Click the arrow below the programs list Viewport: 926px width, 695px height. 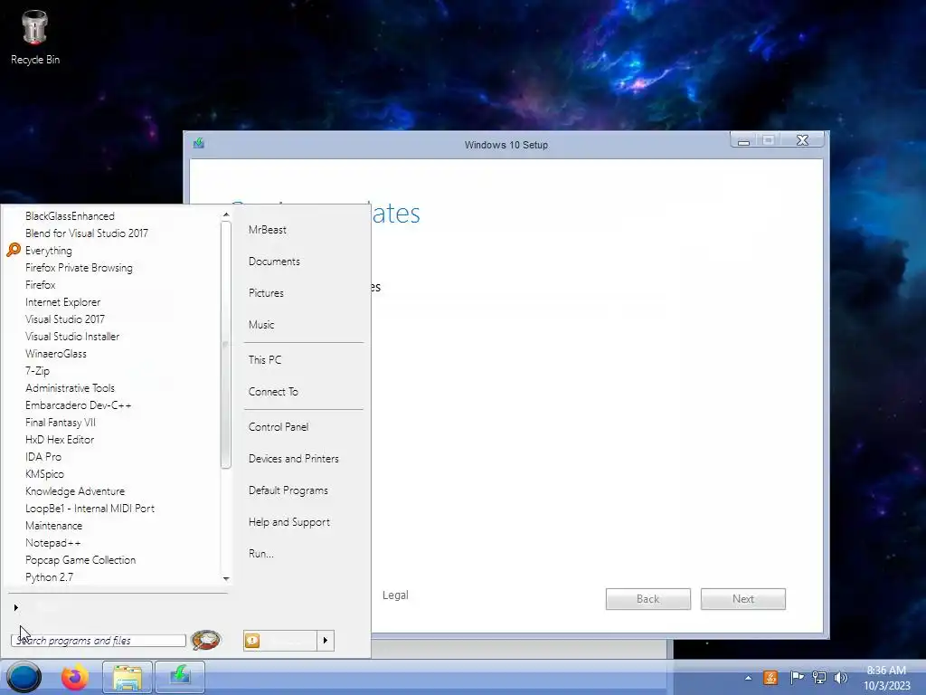point(16,607)
